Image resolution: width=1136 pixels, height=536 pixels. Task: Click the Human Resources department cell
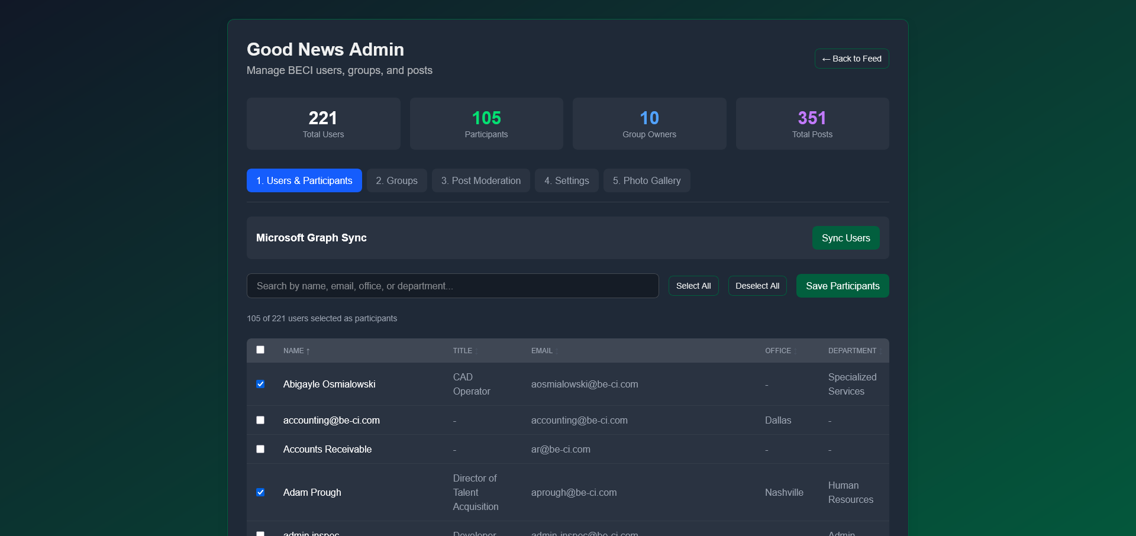click(x=851, y=492)
